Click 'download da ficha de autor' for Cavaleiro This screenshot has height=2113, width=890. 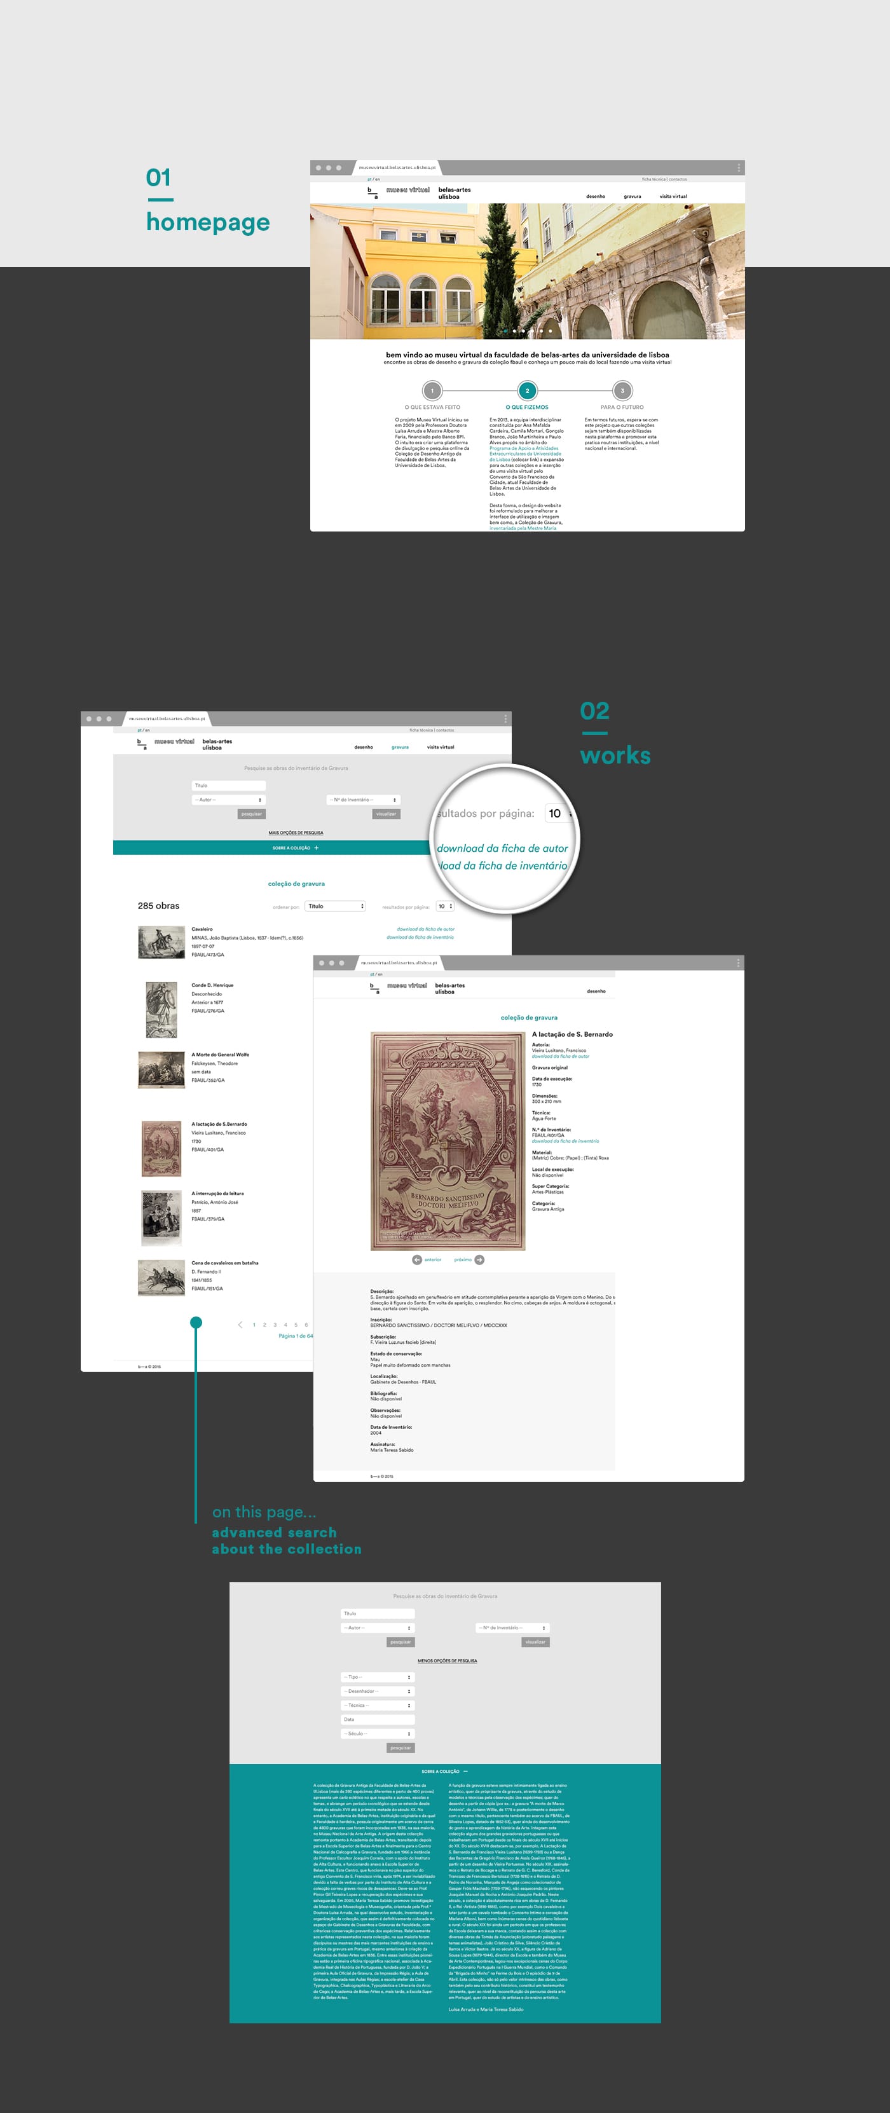425,929
